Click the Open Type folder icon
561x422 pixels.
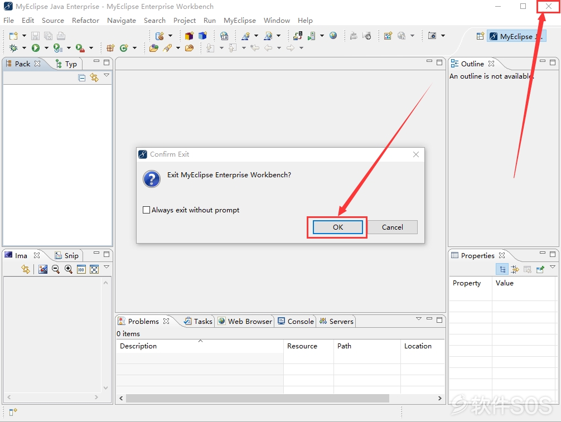point(154,48)
